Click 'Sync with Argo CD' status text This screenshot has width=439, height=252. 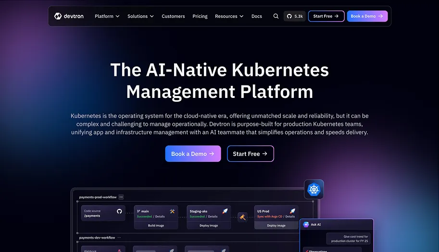coord(270,216)
